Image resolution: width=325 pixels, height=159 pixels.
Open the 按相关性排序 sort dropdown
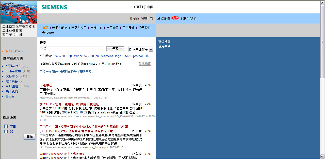[141, 49]
